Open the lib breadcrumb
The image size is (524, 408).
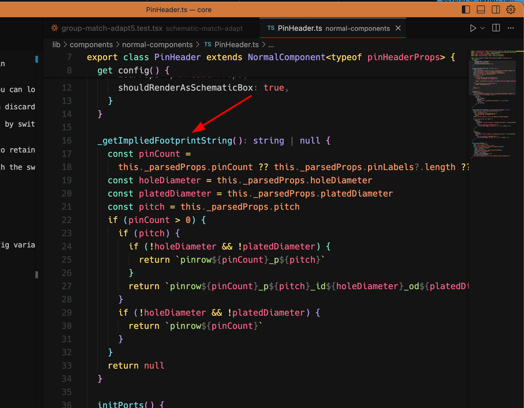pyautogui.click(x=56, y=45)
